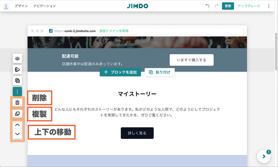
Task: Collapse the teal three-dot more options
Action: 17,92
